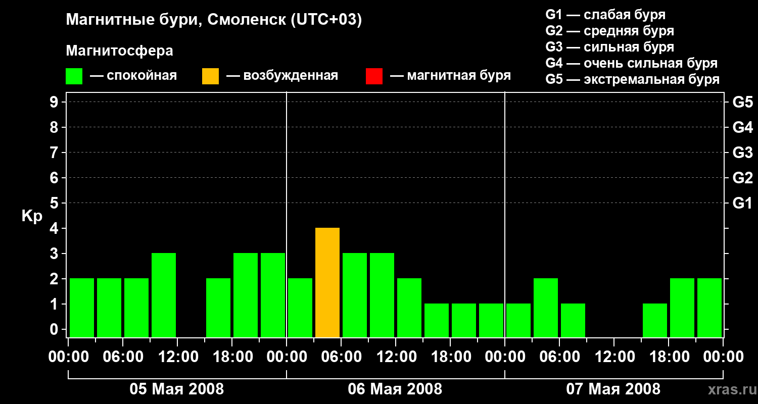Image resolution: width=758 pixels, height=404 pixels.
Task: Click the Kp 2 bar after 00:00 on 07 May
Action: click(546, 308)
